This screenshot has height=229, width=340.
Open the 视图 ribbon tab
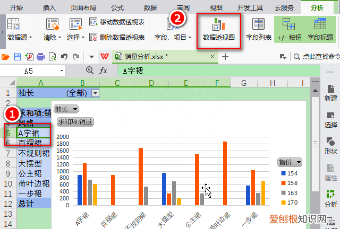tap(216, 8)
